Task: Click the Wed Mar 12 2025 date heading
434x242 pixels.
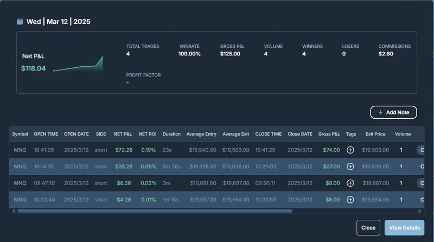Action: [x=59, y=22]
